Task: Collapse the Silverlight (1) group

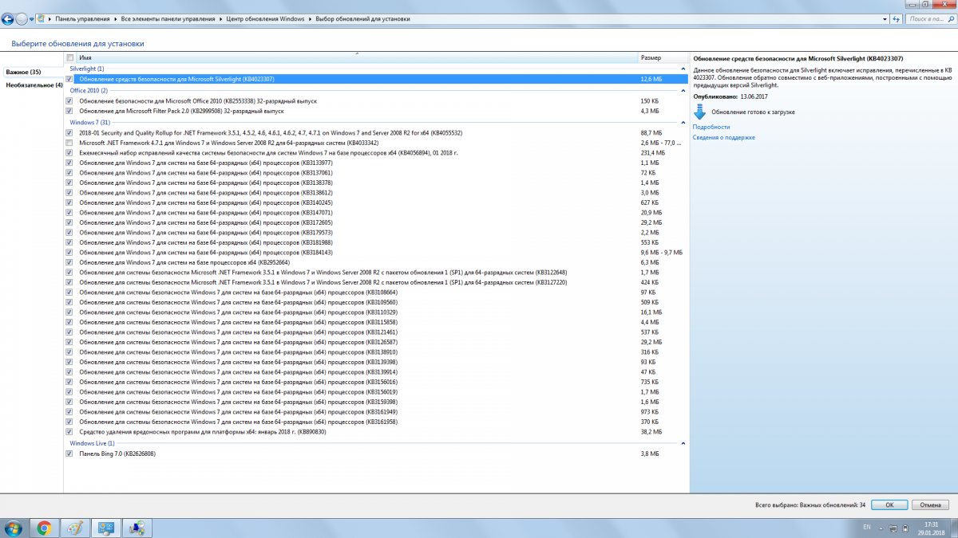Action: tap(683, 69)
